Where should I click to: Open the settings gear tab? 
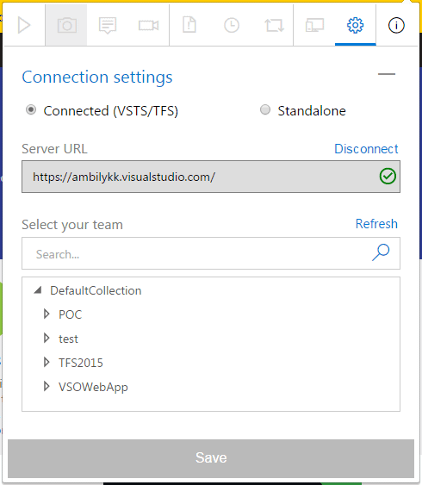[355, 25]
